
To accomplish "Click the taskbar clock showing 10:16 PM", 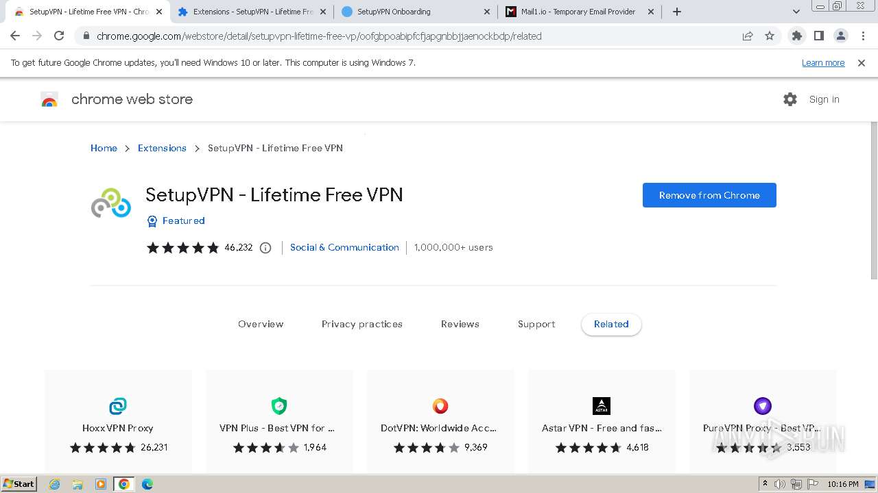I will [x=843, y=484].
